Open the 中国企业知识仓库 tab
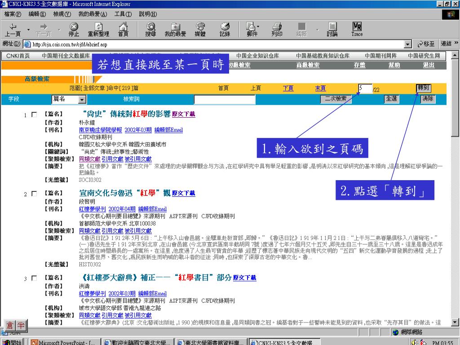 pos(257,56)
